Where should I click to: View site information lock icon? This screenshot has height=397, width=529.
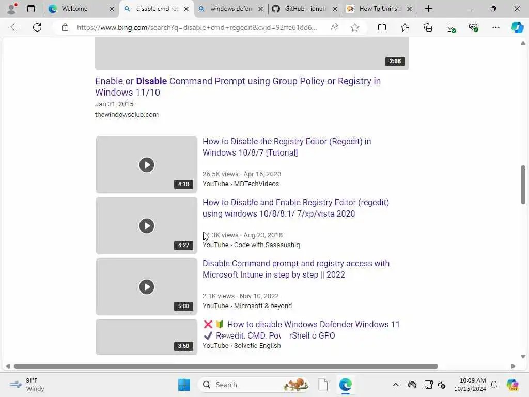click(x=65, y=27)
